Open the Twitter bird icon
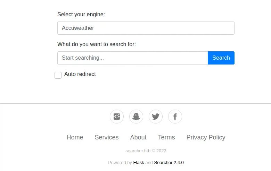 [x=156, y=117]
